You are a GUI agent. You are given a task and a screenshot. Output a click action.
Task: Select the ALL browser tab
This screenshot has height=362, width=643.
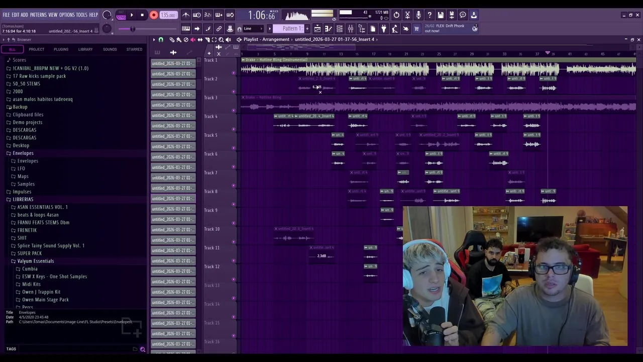(12, 49)
